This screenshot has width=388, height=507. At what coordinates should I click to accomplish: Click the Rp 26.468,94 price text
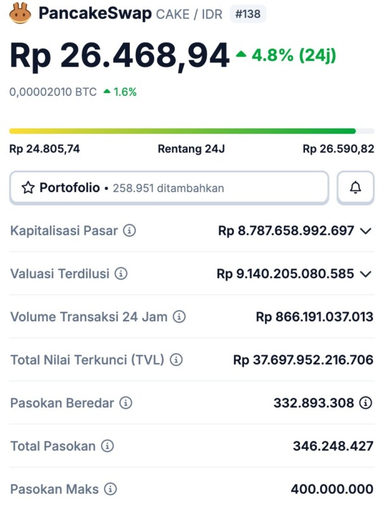coord(119,56)
